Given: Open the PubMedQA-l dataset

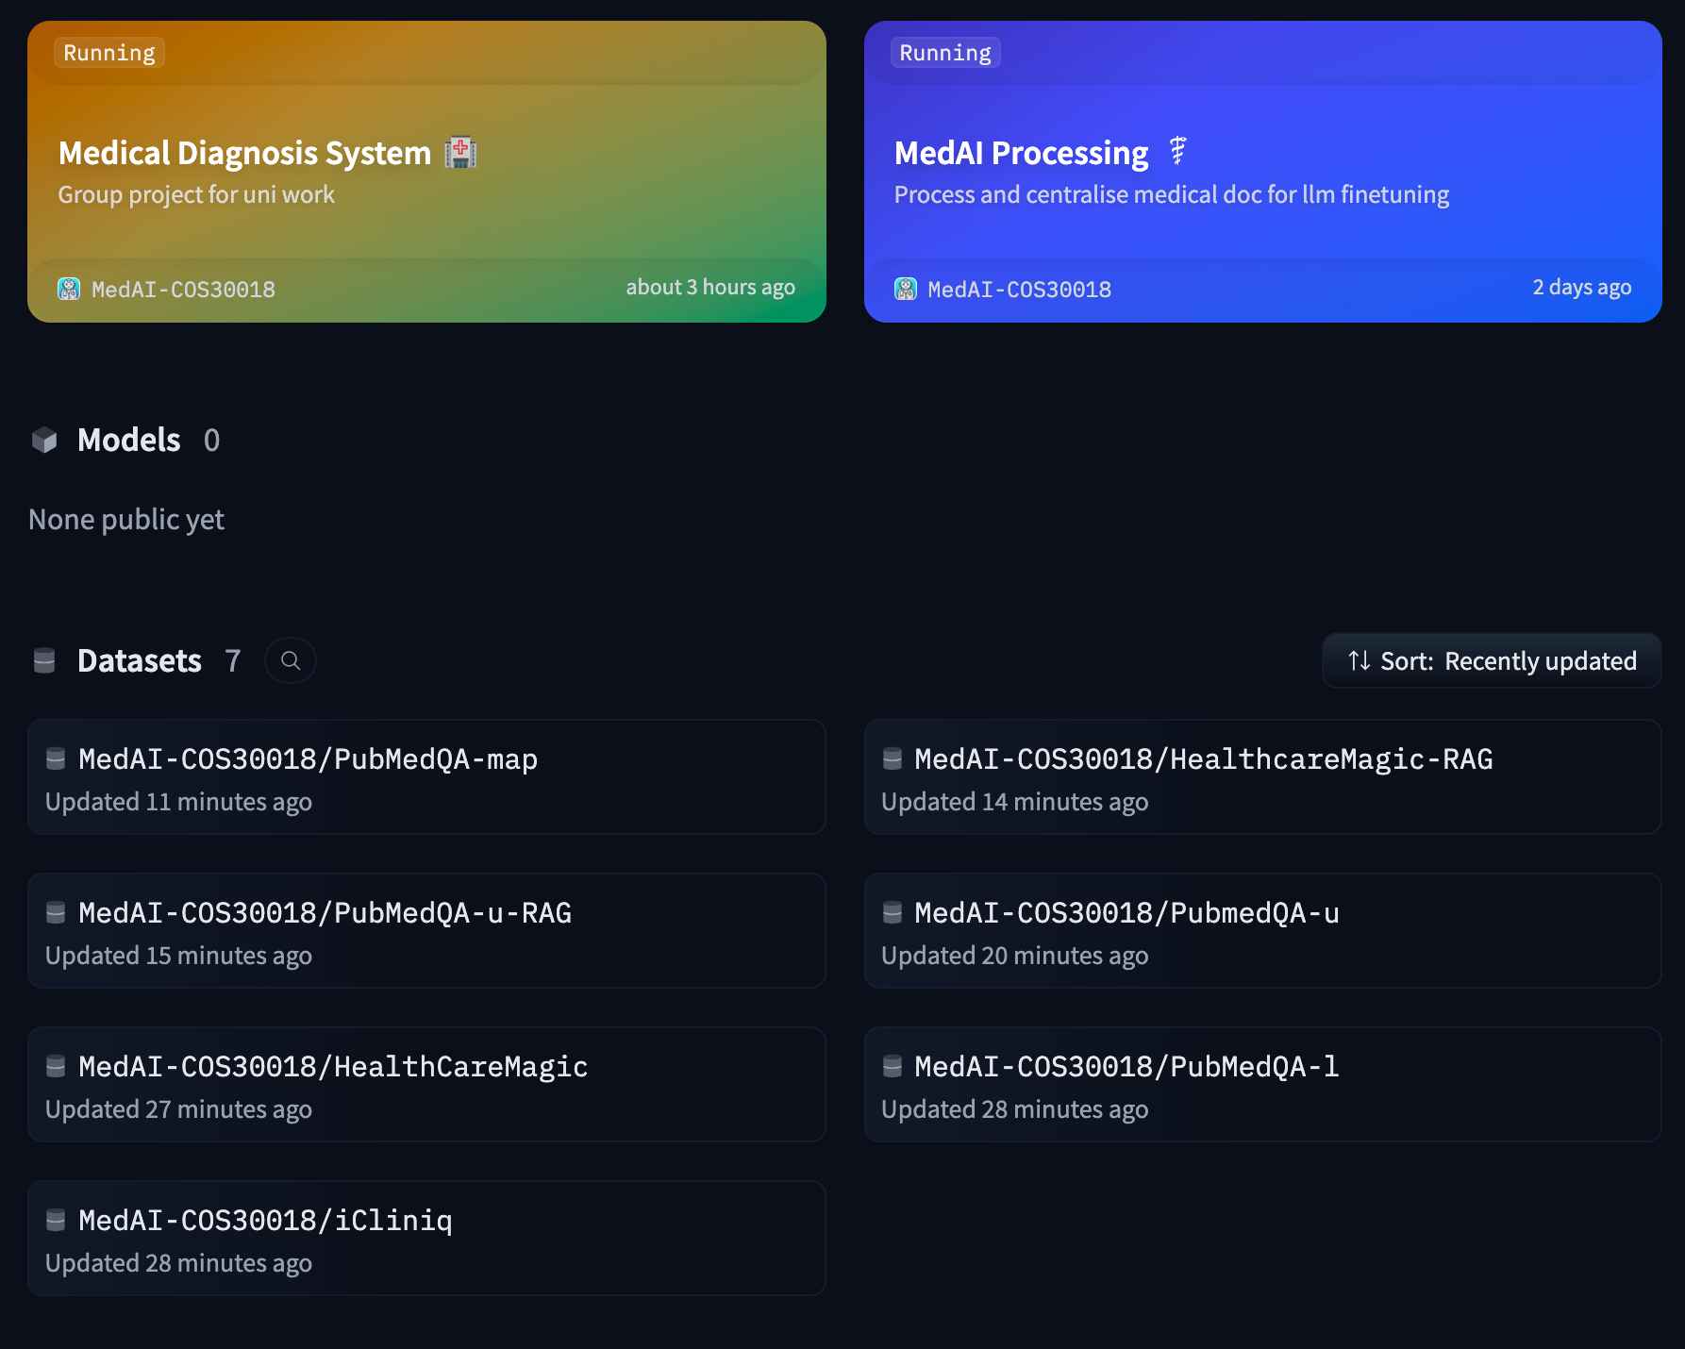Looking at the screenshot, I should pos(1126,1067).
